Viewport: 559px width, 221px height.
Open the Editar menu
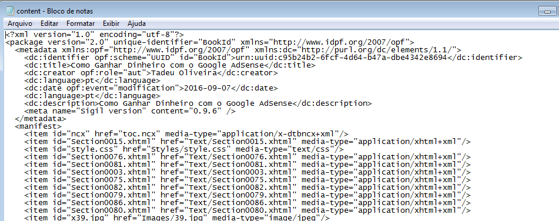(49, 24)
